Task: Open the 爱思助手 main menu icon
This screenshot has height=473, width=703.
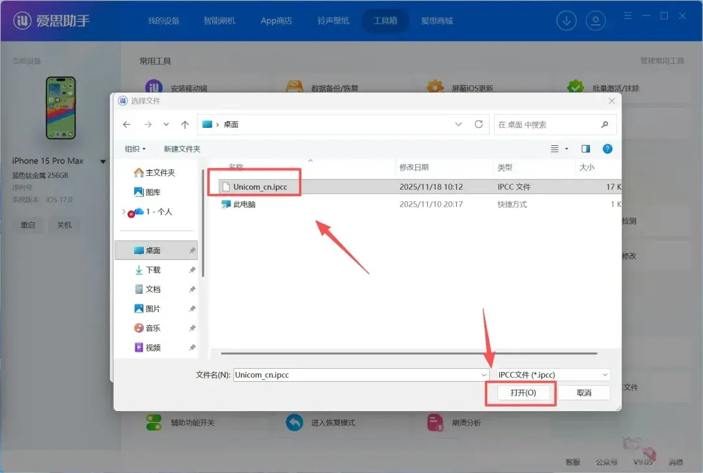Action: [x=628, y=16]
